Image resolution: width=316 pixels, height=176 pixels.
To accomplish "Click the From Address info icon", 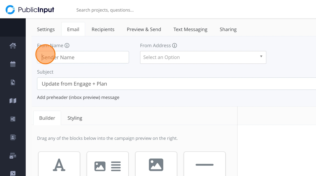I will point(175,46).
